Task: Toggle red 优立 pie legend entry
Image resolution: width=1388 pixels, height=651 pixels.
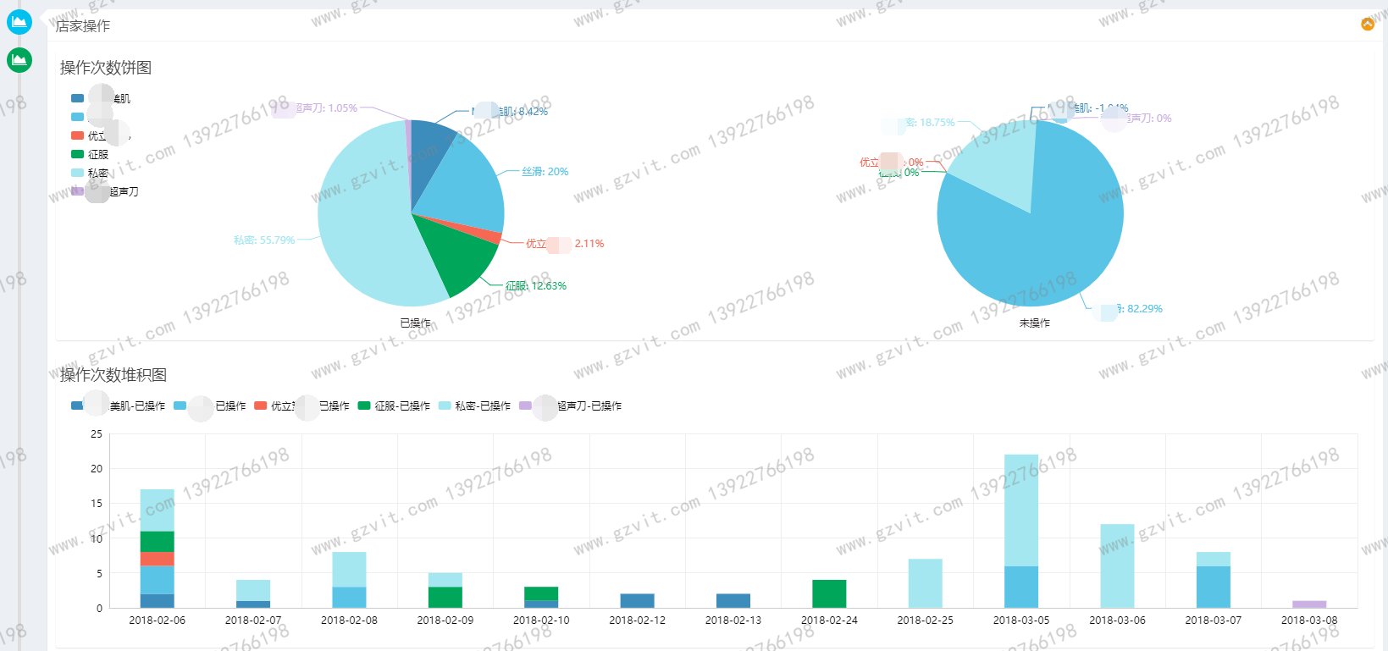Action: pyautogui.click(x=101, y=135)
